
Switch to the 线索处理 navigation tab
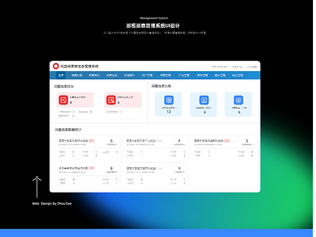click(77, 75)
